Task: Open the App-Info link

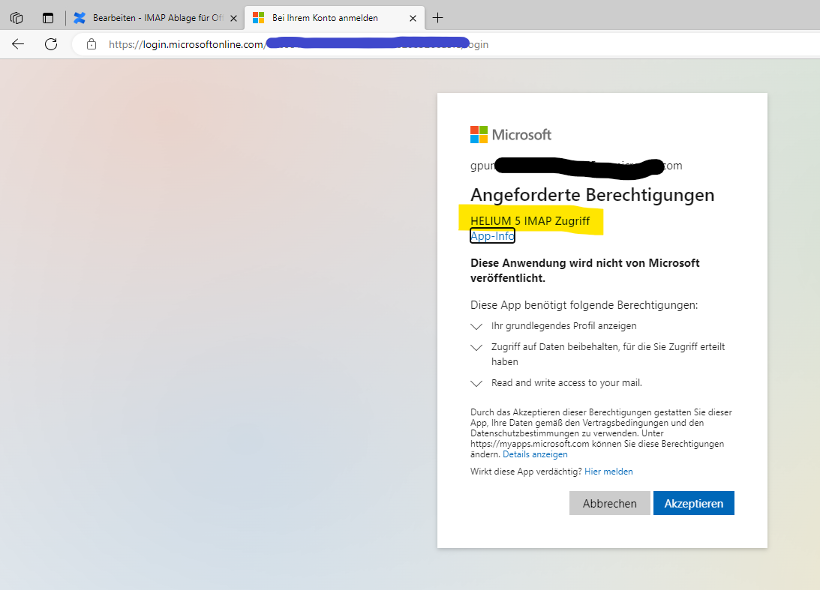Action: 492,236
